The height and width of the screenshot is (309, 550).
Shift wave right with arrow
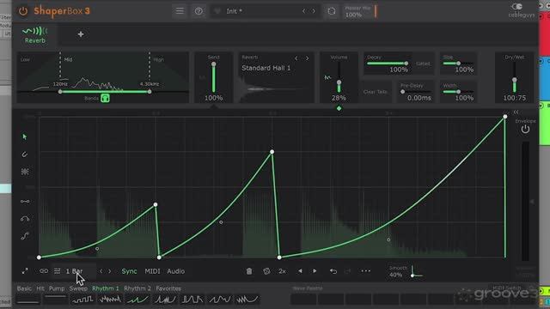click(315, 271)
